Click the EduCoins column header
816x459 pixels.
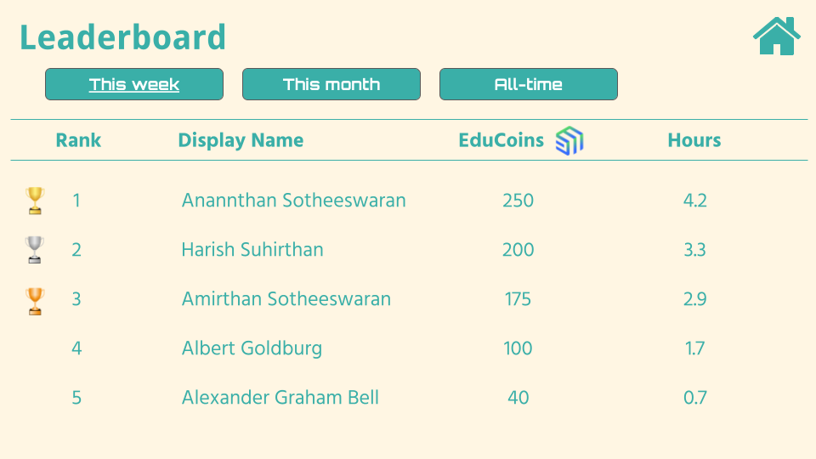tap(501, 140)
